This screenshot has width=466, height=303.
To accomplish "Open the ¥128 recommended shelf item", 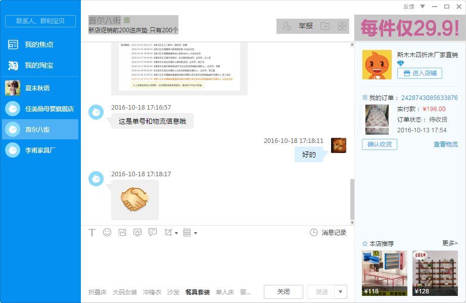I will [435, 273].
